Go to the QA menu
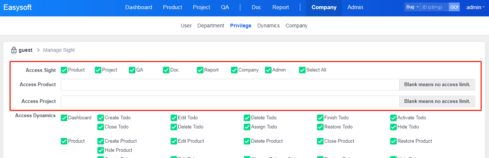Viewport: 489px width, 158px height. click(225, 7)
